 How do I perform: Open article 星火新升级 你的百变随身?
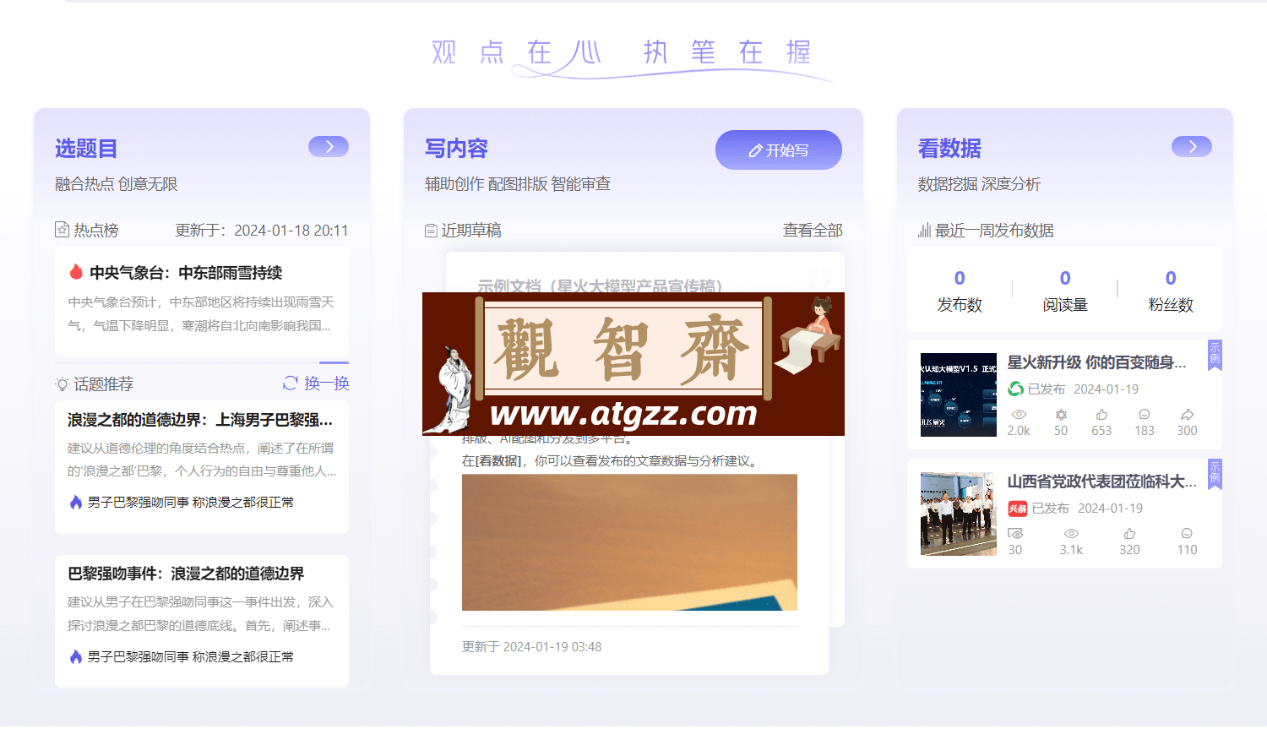click(1096, 362)
